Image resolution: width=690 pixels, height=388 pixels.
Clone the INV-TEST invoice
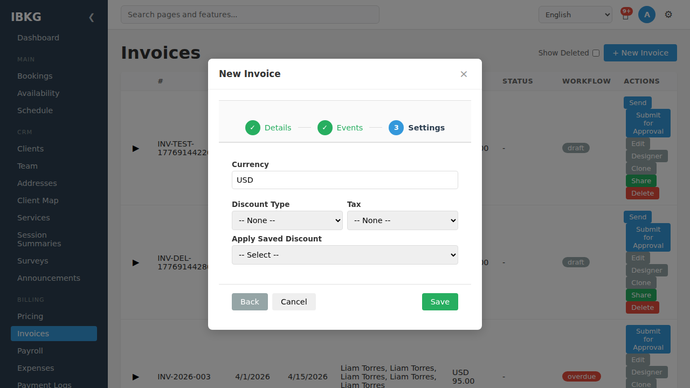641,169
